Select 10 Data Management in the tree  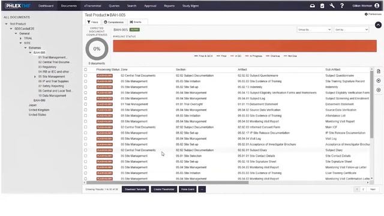click(x=52, y=96)
